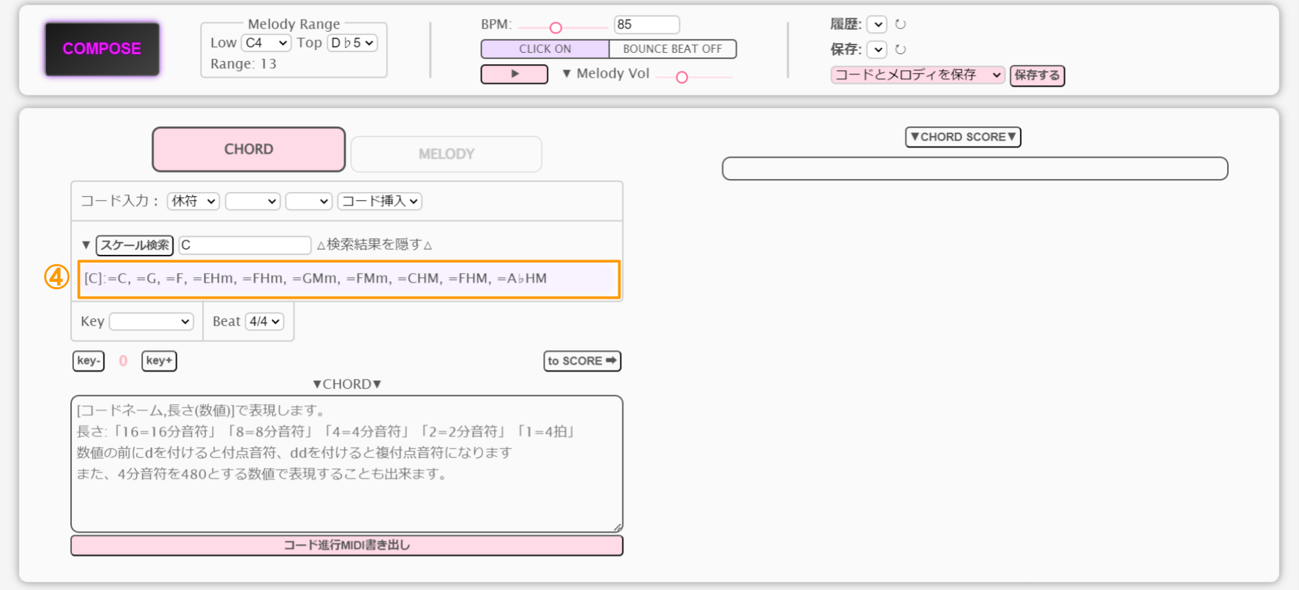Refresh the 履歴 history list icon
The image size is (1299, 590).
pos(901,24)
